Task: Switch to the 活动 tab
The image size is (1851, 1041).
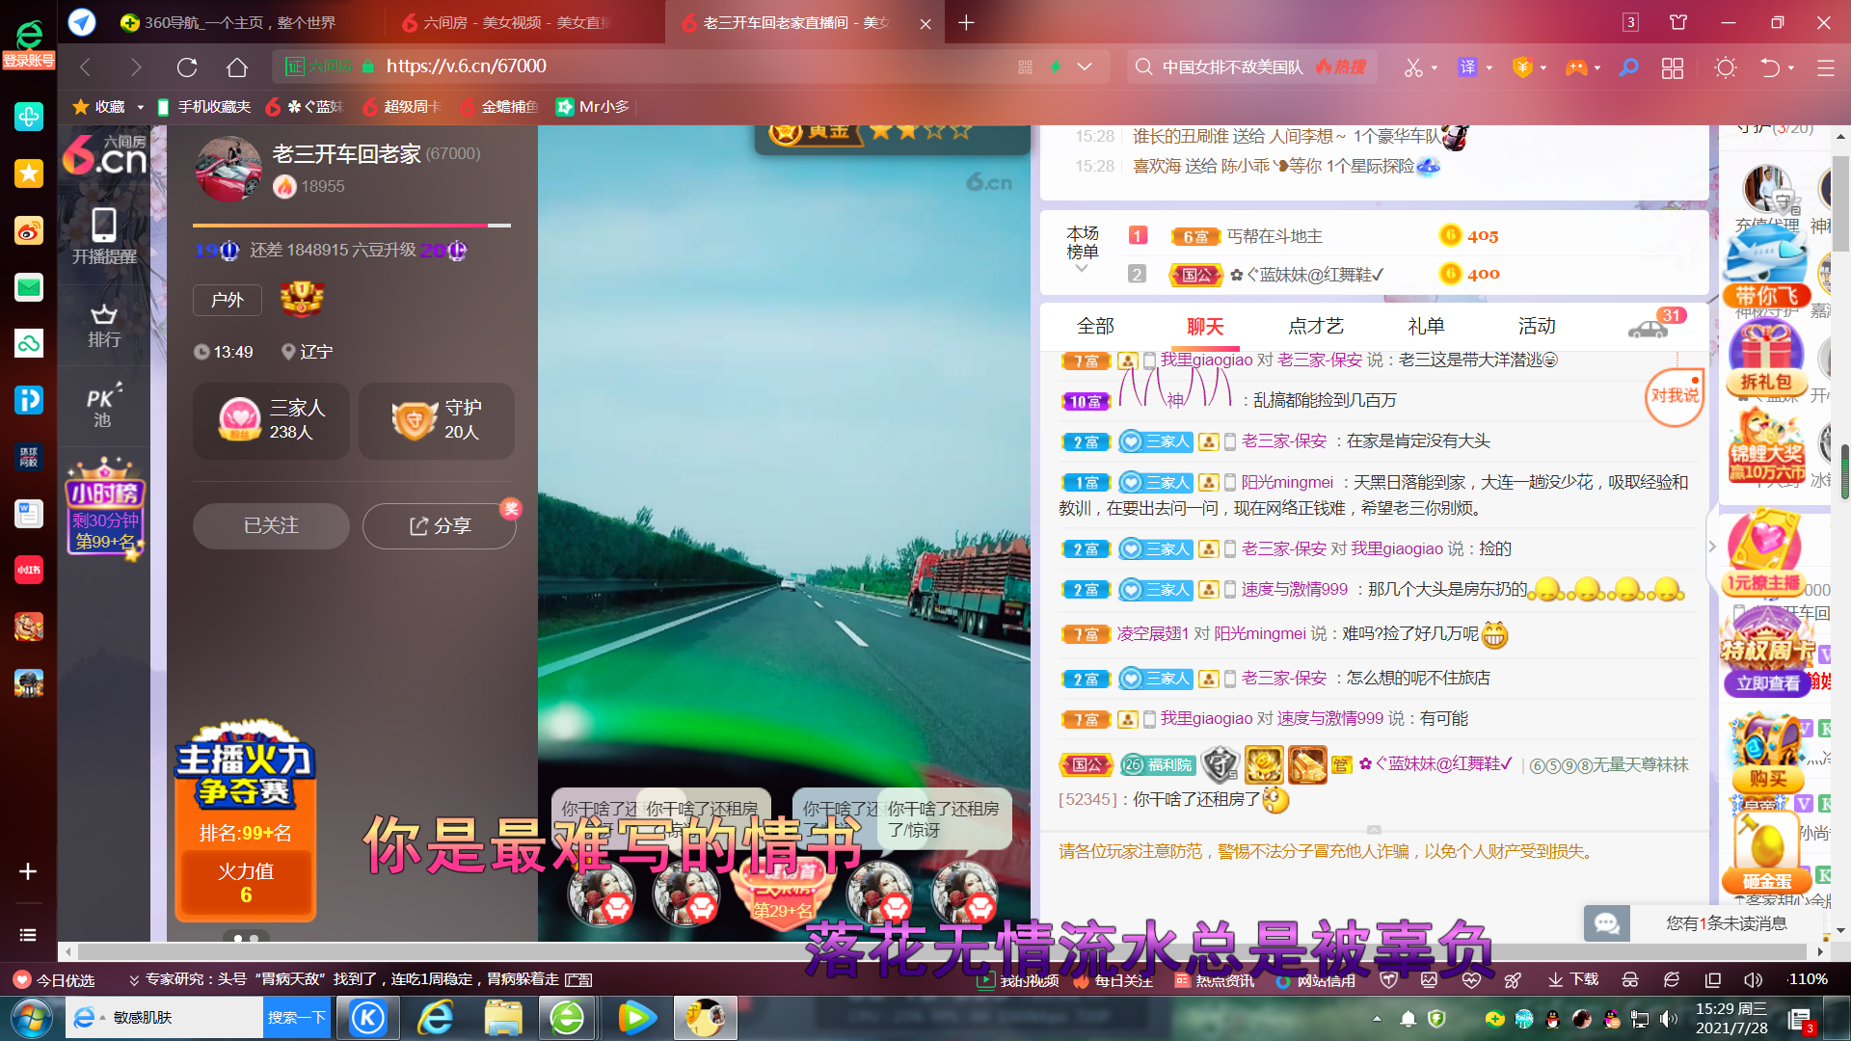Action: (1537, 327)
